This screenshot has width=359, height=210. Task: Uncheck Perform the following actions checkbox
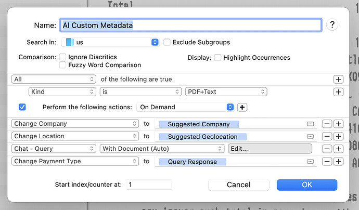click(22, 107)
